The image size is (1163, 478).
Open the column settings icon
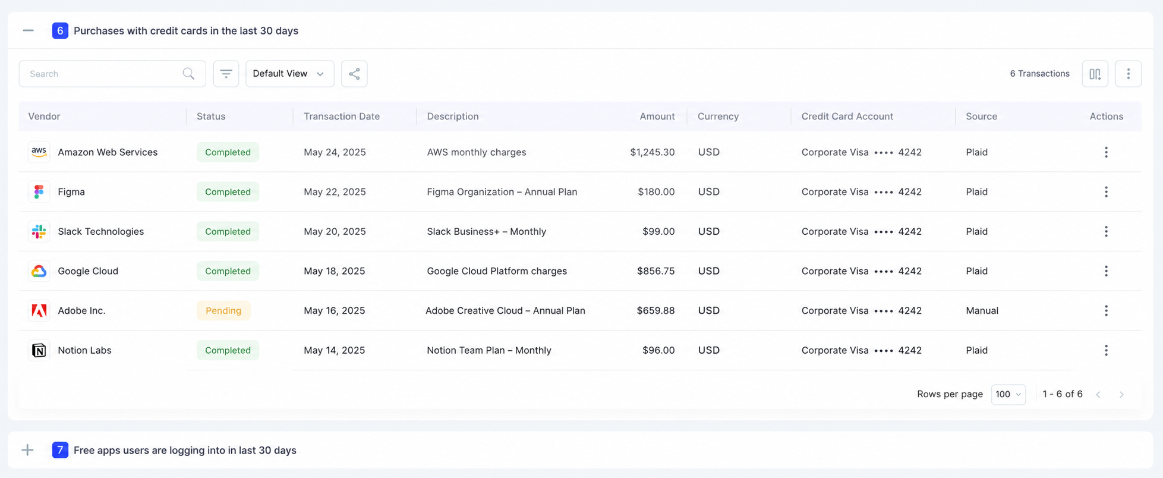point(1095,74)
